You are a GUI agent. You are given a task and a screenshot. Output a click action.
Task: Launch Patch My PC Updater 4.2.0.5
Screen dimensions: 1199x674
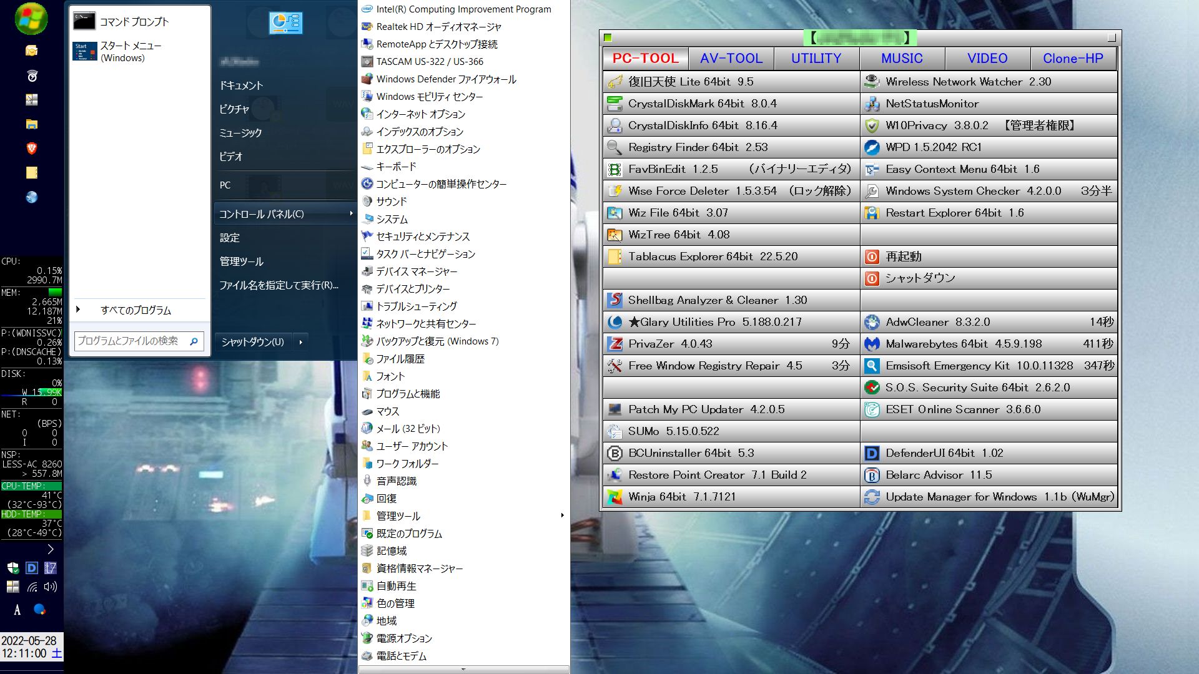click(731, 409)
